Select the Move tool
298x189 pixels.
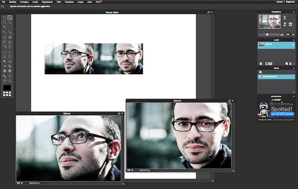pos(10,18)
